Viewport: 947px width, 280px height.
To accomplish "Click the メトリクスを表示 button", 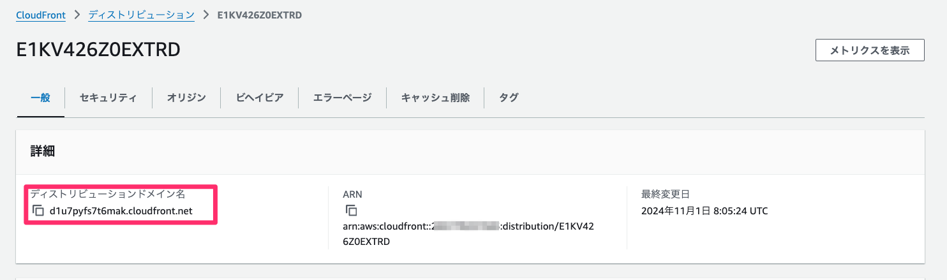I will (870, 50).
